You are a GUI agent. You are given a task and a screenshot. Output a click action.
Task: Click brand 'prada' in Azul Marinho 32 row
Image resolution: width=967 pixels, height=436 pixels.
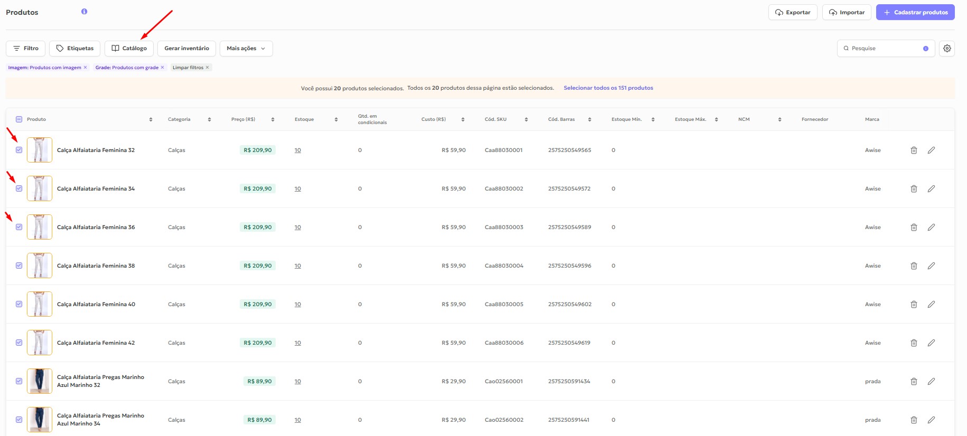[872, 382]
